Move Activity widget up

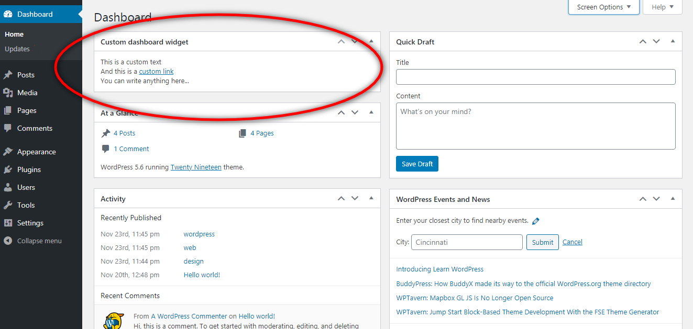[x=342, y=198]
